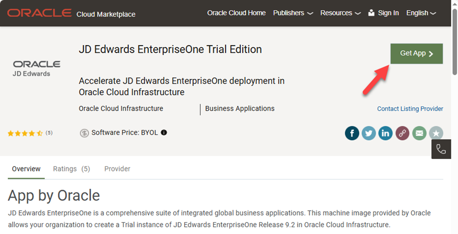This screenshot has height=234, width=458.
Task: Share listing on Facebook
Action: pos(352,133)
